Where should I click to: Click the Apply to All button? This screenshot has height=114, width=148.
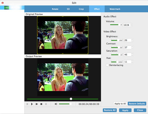pos(120,104)
